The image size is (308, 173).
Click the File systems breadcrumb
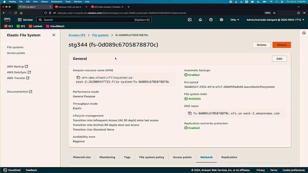(x=100, y=35)
